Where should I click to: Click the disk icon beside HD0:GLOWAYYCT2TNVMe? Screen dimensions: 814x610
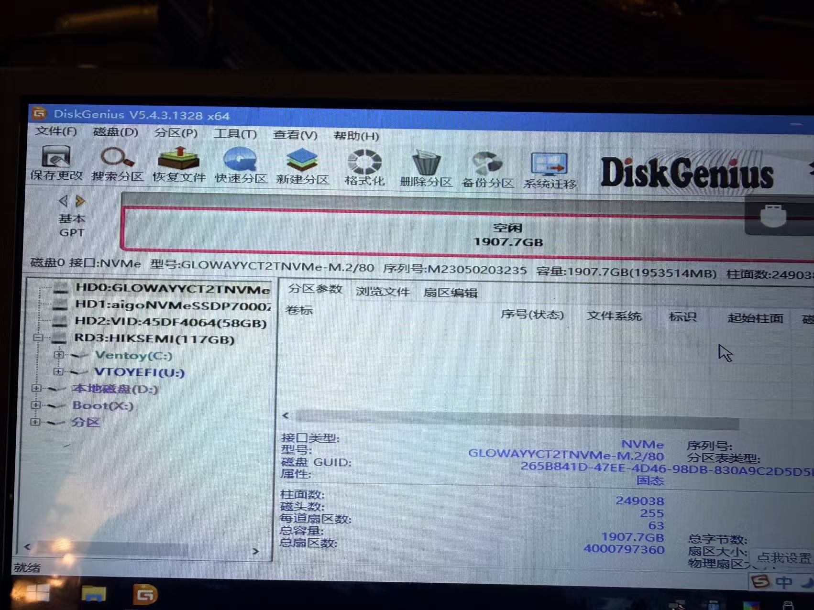[x=61, y=287]
